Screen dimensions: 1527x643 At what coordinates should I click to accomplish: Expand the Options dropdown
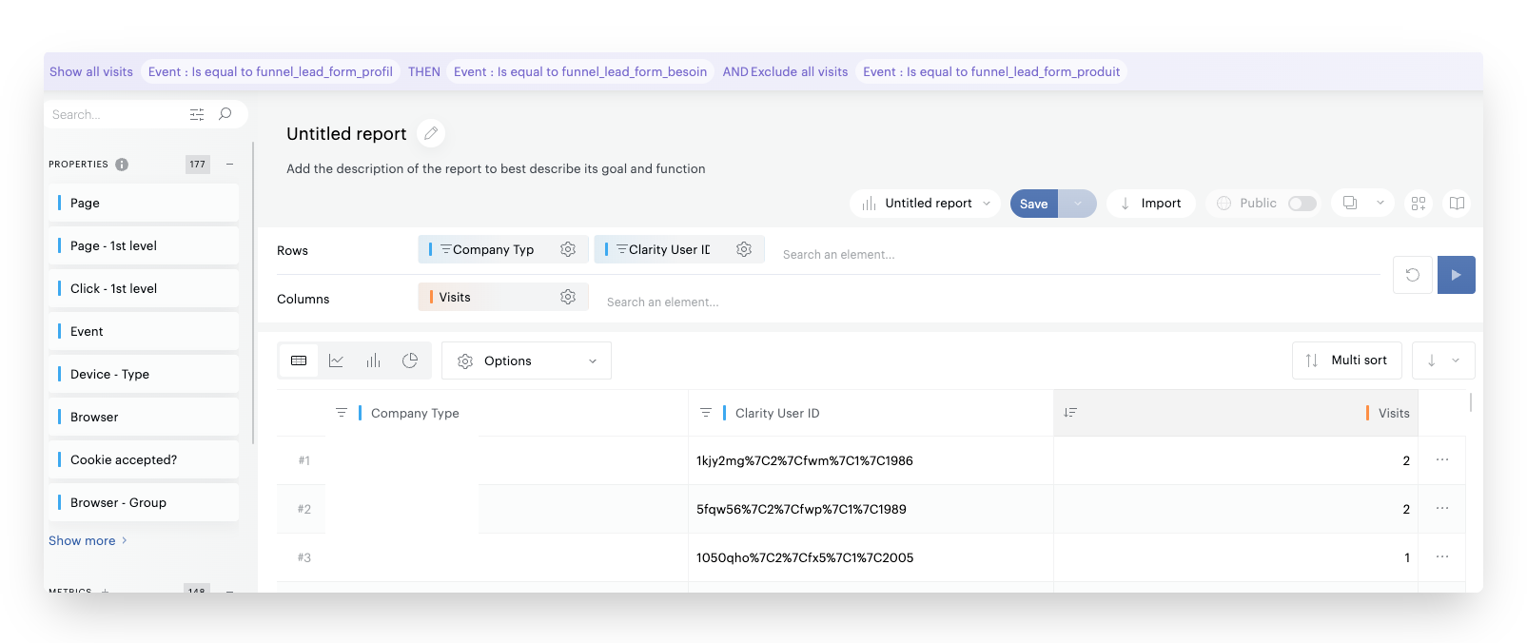click(526, 361)
